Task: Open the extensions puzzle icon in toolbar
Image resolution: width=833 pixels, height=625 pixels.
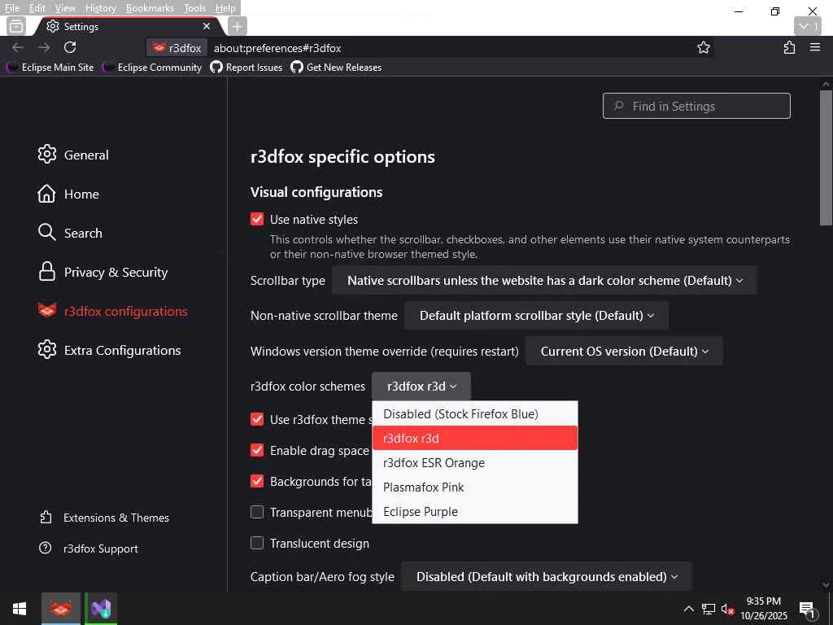Action: tap(789, 47)
